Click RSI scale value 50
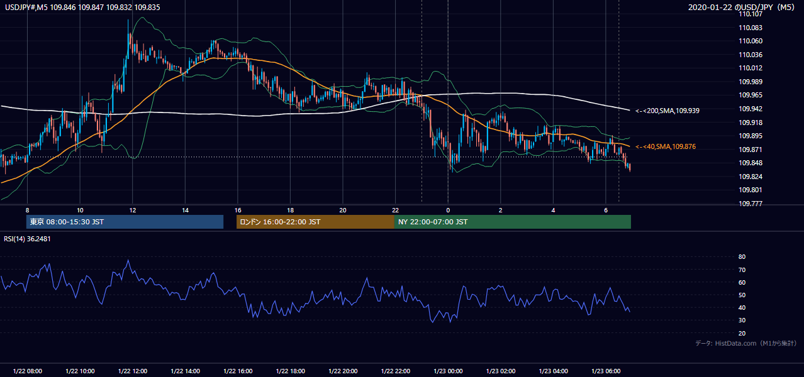 pyautogui.click(x=742, y=295)
